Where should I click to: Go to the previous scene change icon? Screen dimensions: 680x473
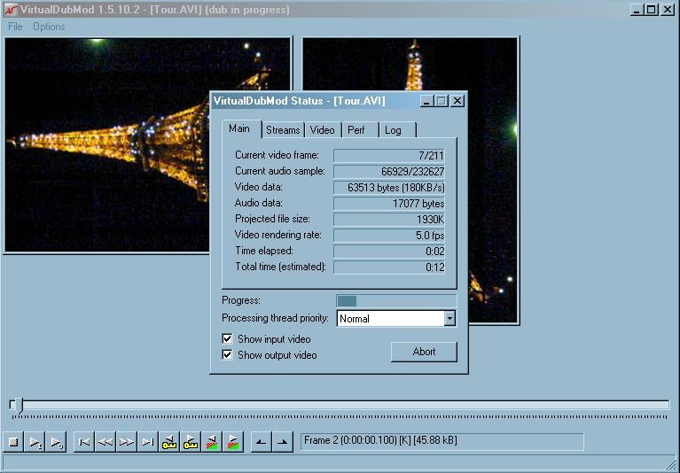tap(212, 442)
